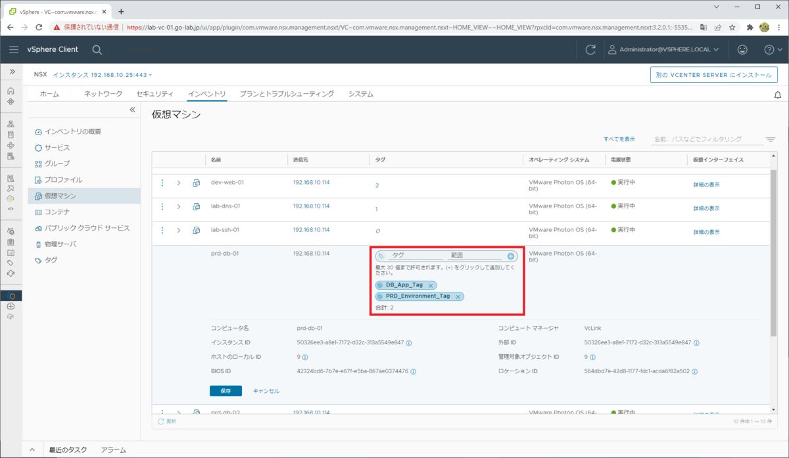Click info icon beside インスタンス ID value
789x458 pixels.
(x=409, y=343)
